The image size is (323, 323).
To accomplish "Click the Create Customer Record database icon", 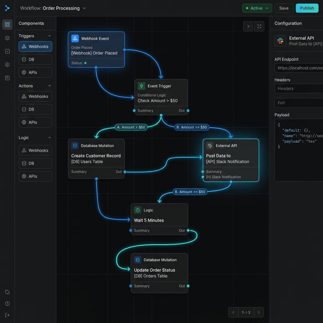I will pyautogui.click(x=75, y=146).
